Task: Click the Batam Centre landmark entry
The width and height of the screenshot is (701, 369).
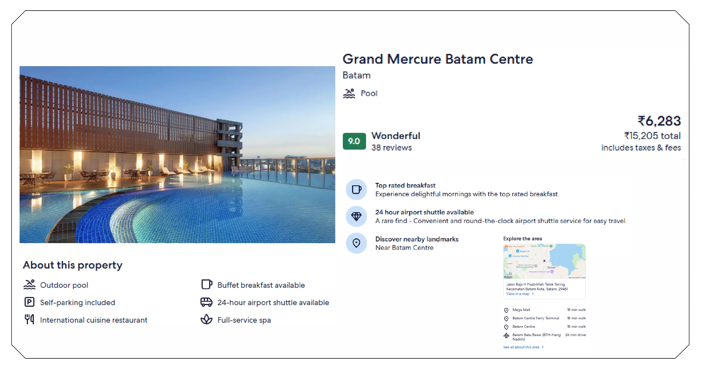Action: [523, 327]
